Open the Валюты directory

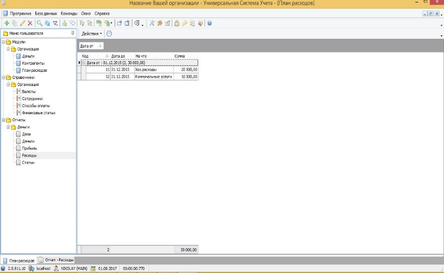tap(29, 92)
